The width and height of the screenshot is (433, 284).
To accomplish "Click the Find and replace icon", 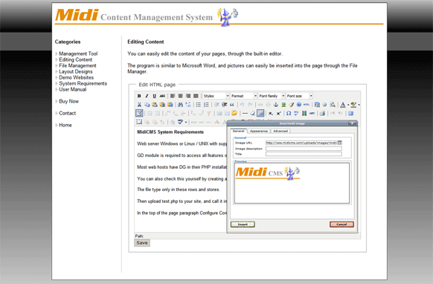I will tap(188, 105).
